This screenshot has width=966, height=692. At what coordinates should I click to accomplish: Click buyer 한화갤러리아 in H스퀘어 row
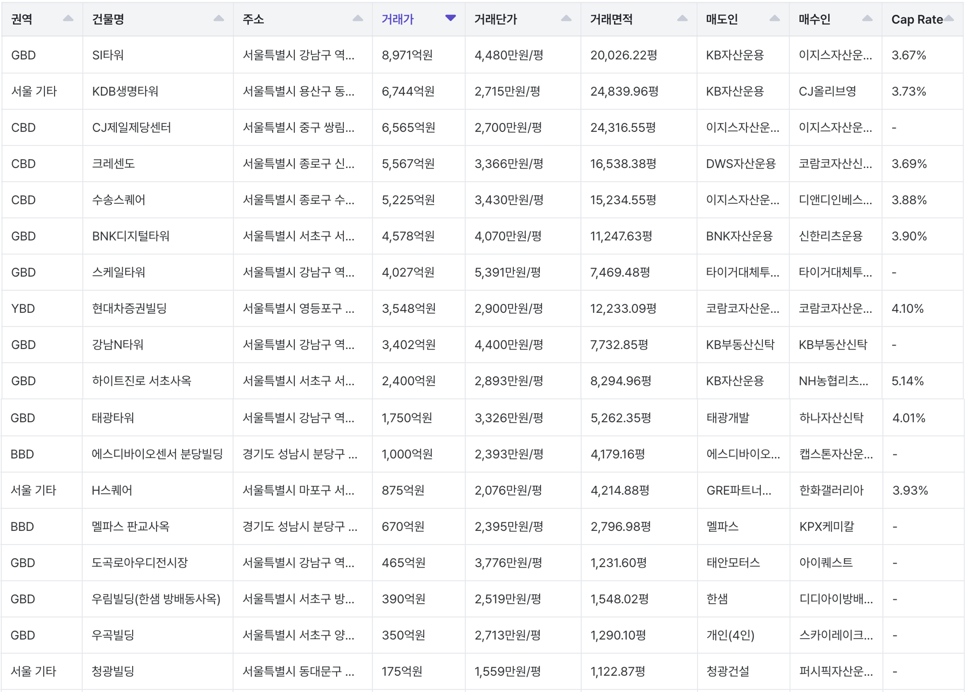tap(831, 490)
